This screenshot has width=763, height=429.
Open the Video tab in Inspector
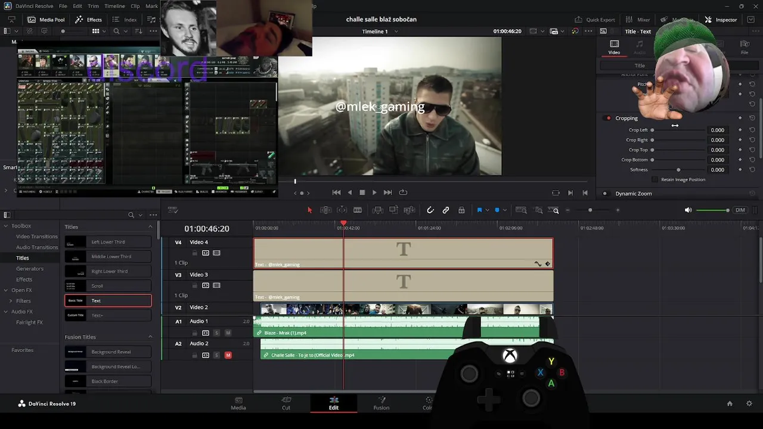(x=614, y=47)
